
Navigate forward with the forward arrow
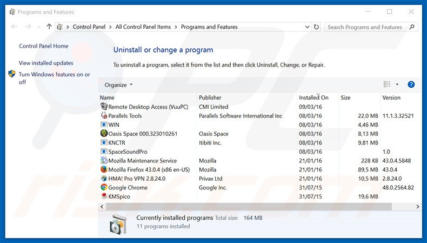tap(28, 27)
